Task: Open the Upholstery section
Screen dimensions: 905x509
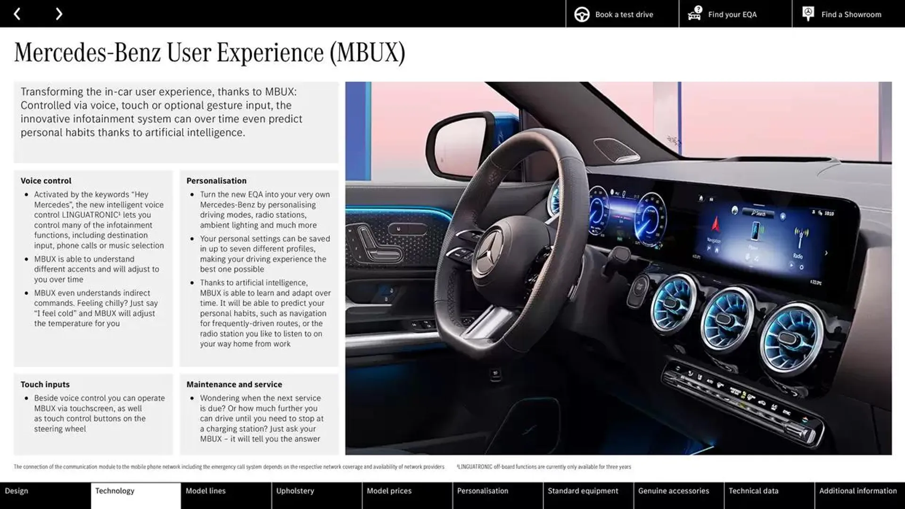Action: pos(295,491)
